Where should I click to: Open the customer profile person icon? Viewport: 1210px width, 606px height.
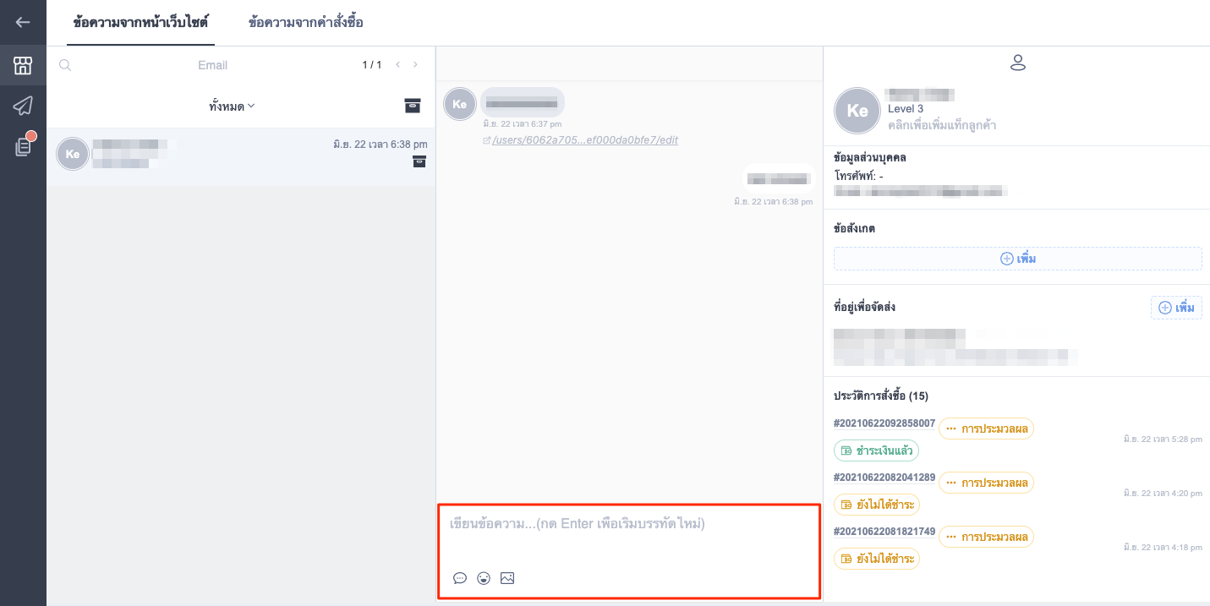click(1018, 63)
